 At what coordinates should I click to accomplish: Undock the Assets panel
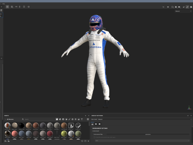tap(86, 116)
